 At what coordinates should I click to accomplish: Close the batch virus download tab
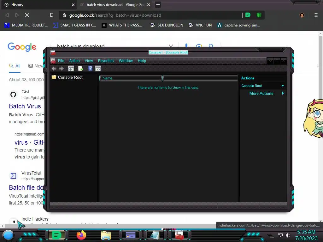[149, 5]
